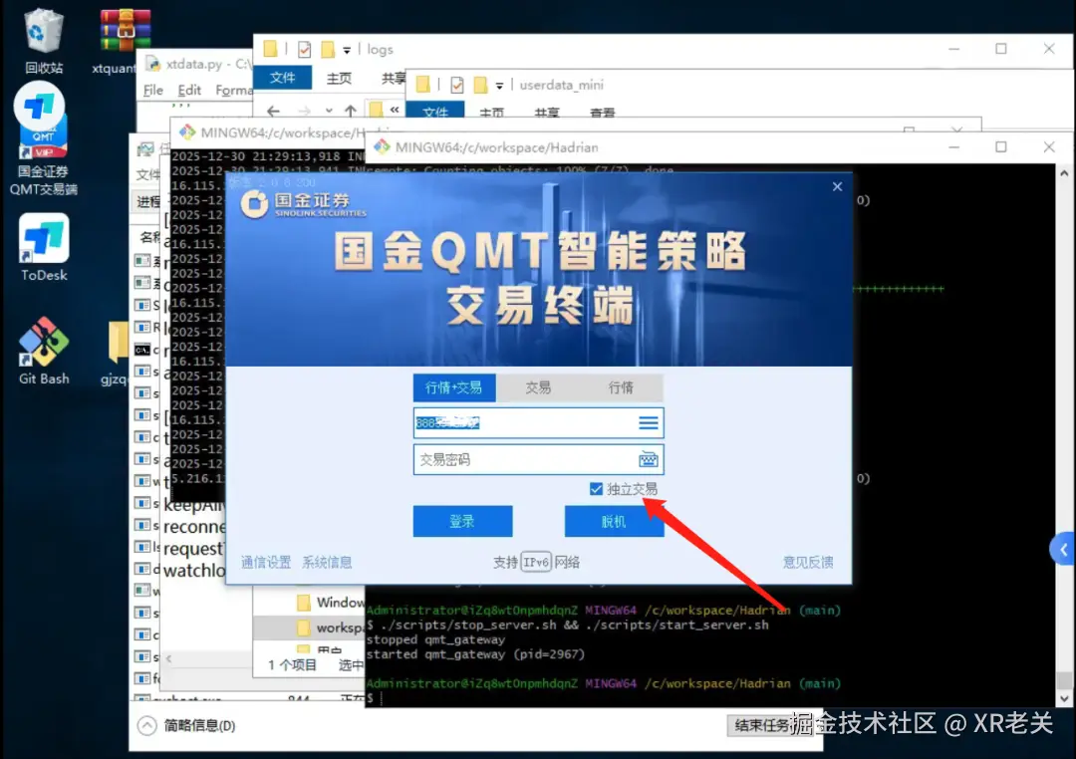
Task: Click the xtdata.py Notepad title icon
Action: pos(153,64)
